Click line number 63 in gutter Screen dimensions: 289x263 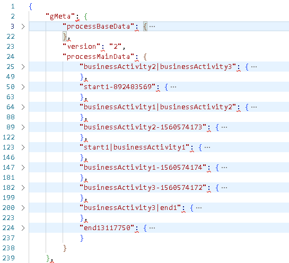coord(11,97)
